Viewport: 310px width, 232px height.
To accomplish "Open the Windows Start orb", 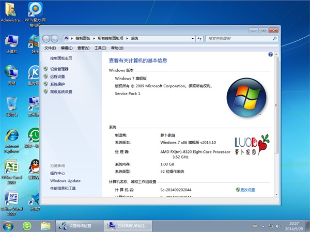I will point(8,226).
